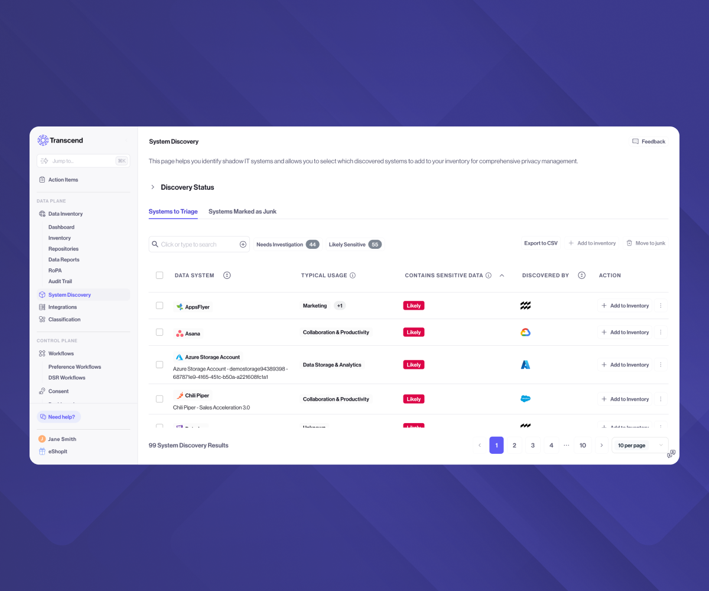
Task: Add Asana to Inventory
Action: coord(625,332)
